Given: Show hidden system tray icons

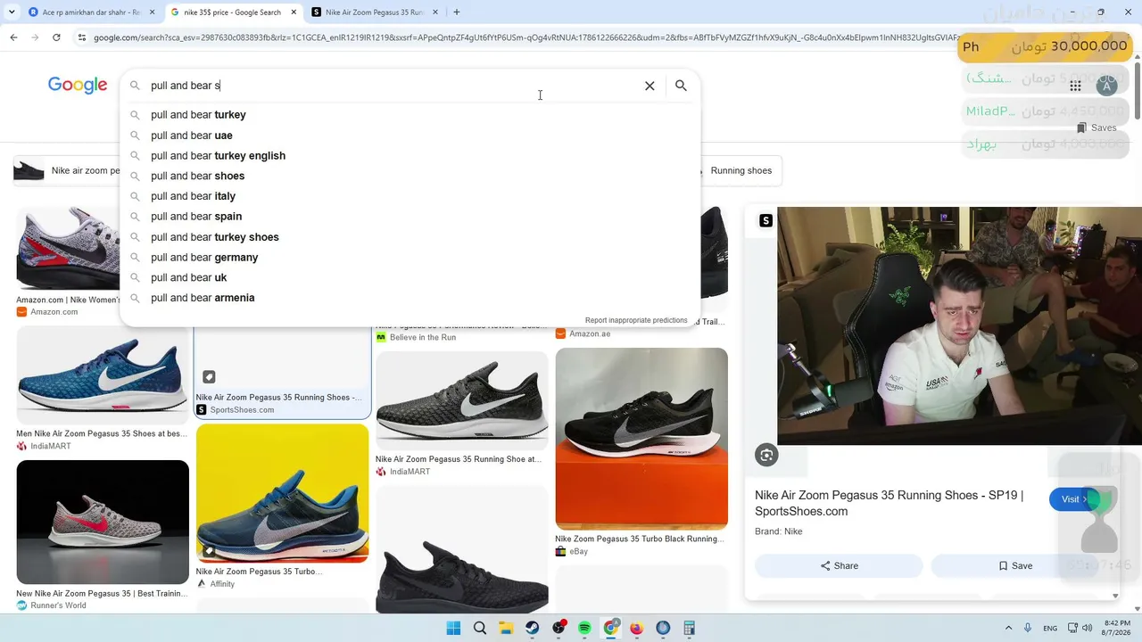Looking at the screenshot, I should click(x=1009, y=628).
